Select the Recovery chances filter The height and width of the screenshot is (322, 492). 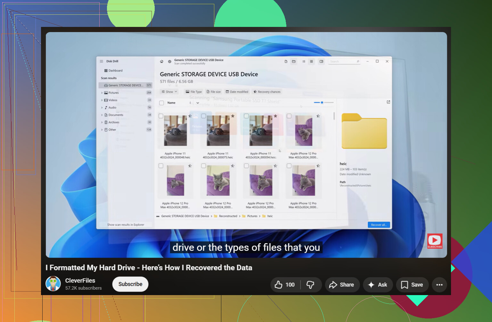pyautogui.click(x=267, y=92)
